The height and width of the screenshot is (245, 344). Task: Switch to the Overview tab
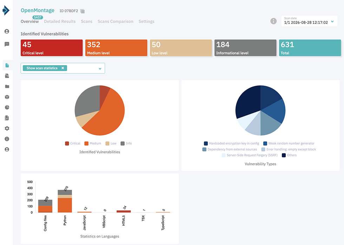[29, 21]
